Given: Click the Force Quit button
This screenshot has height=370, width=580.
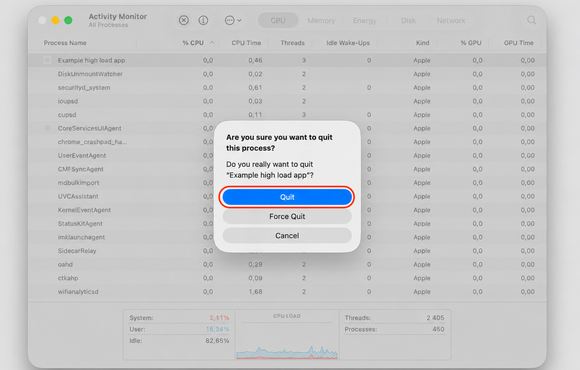Looking at the screenshot, I should click(x=287, y=216).
